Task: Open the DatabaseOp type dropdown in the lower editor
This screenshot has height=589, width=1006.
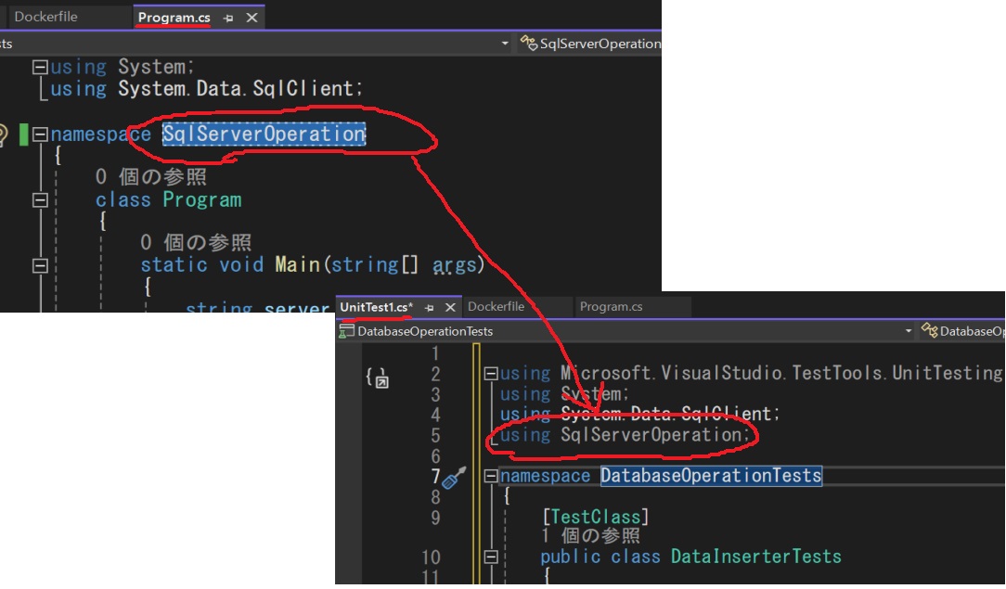Action: [961, 331]
